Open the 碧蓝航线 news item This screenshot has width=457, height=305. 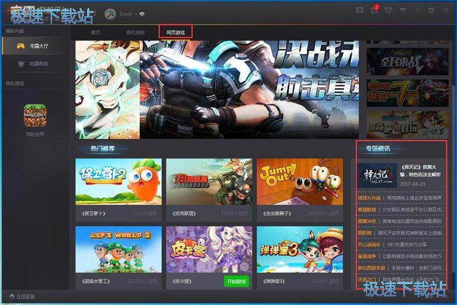[401, 210]
